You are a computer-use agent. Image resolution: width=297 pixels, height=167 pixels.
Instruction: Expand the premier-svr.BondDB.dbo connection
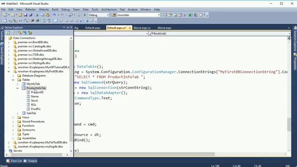coord(9,42)
